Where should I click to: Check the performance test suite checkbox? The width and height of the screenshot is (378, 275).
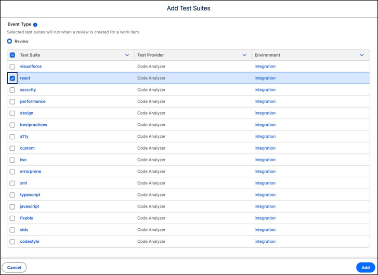point(12,101)
